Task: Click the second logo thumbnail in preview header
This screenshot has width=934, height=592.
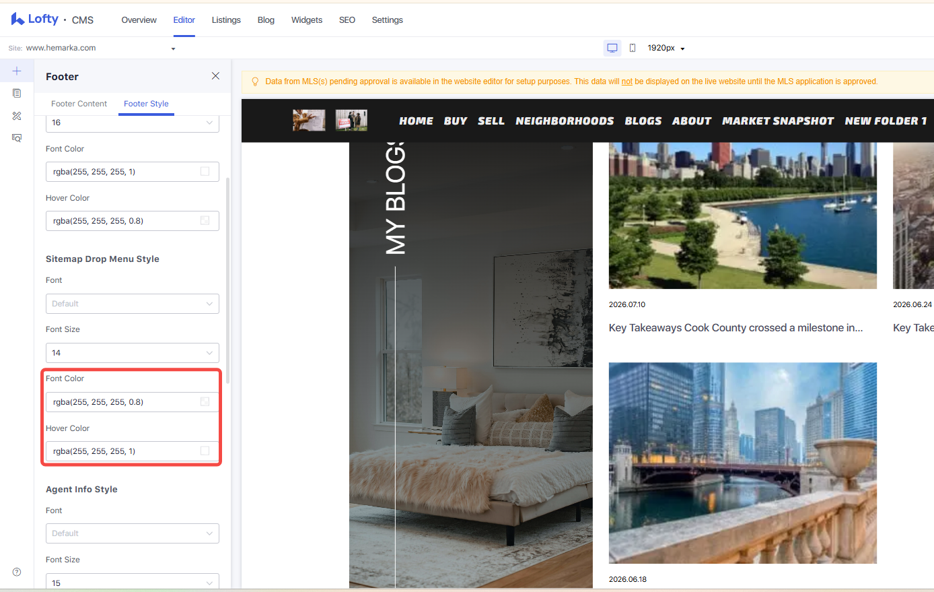Action: click(351, 120)
